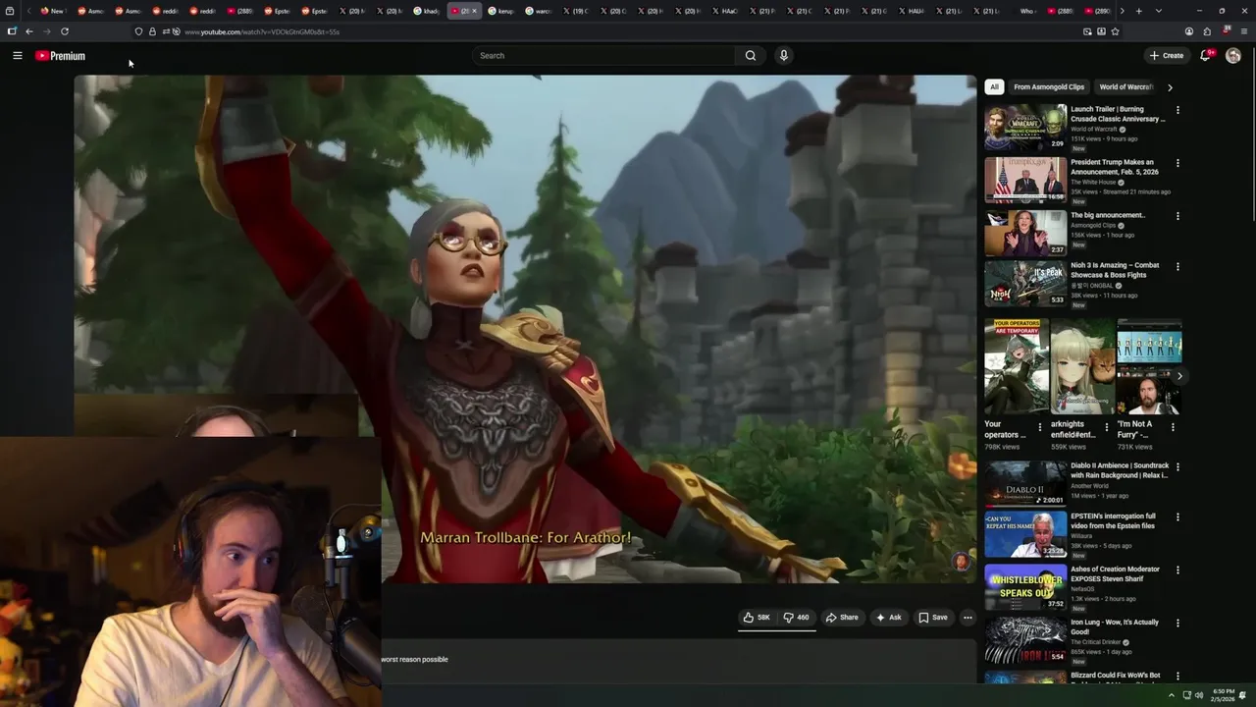Screen dimensions: 1256x707
Task: Open options for arknights enfield Short
Action: pyautogui.click(x=1107, y=427)
